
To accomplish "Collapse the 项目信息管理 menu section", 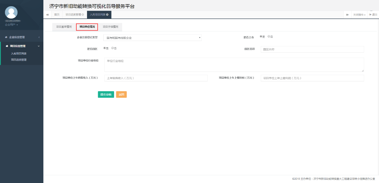I will point(38,46).
